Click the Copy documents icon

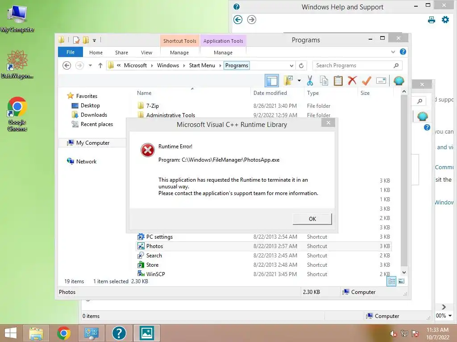coord(324,81)
